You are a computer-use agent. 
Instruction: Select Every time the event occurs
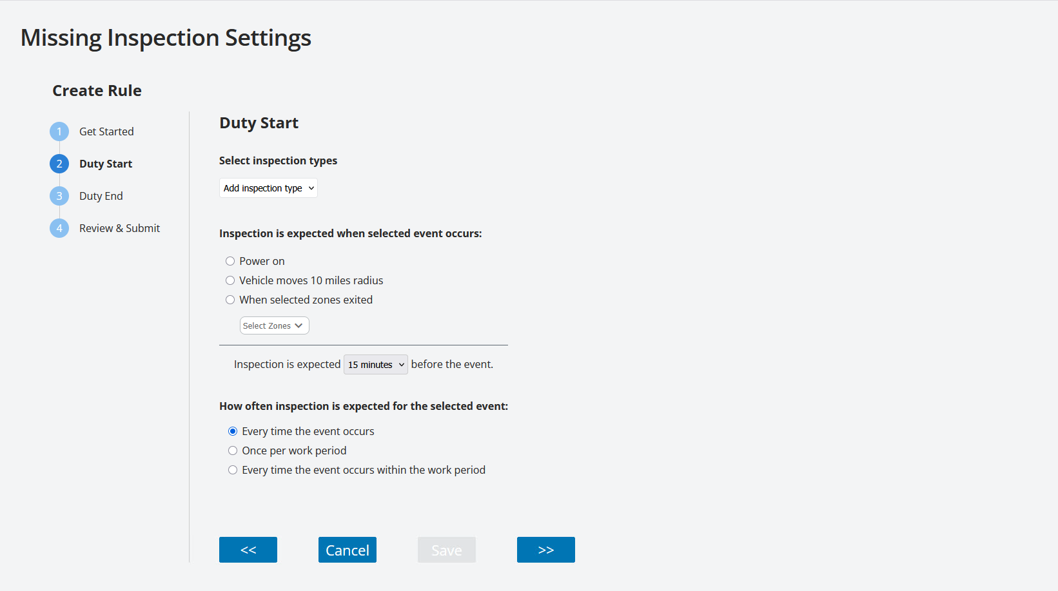click(x=233, y=431)
